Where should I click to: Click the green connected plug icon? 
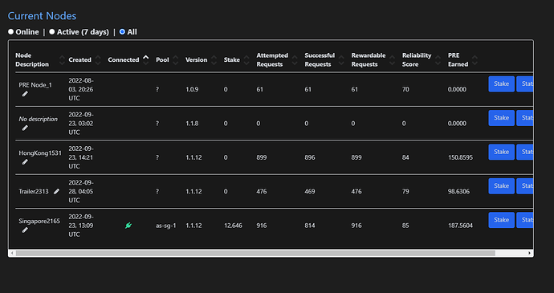(128, 225)
